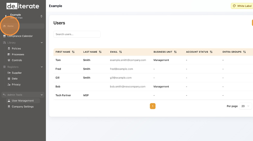Go to page 1 of users
This screenshot has height=141, width=253.
coord(153,106)
